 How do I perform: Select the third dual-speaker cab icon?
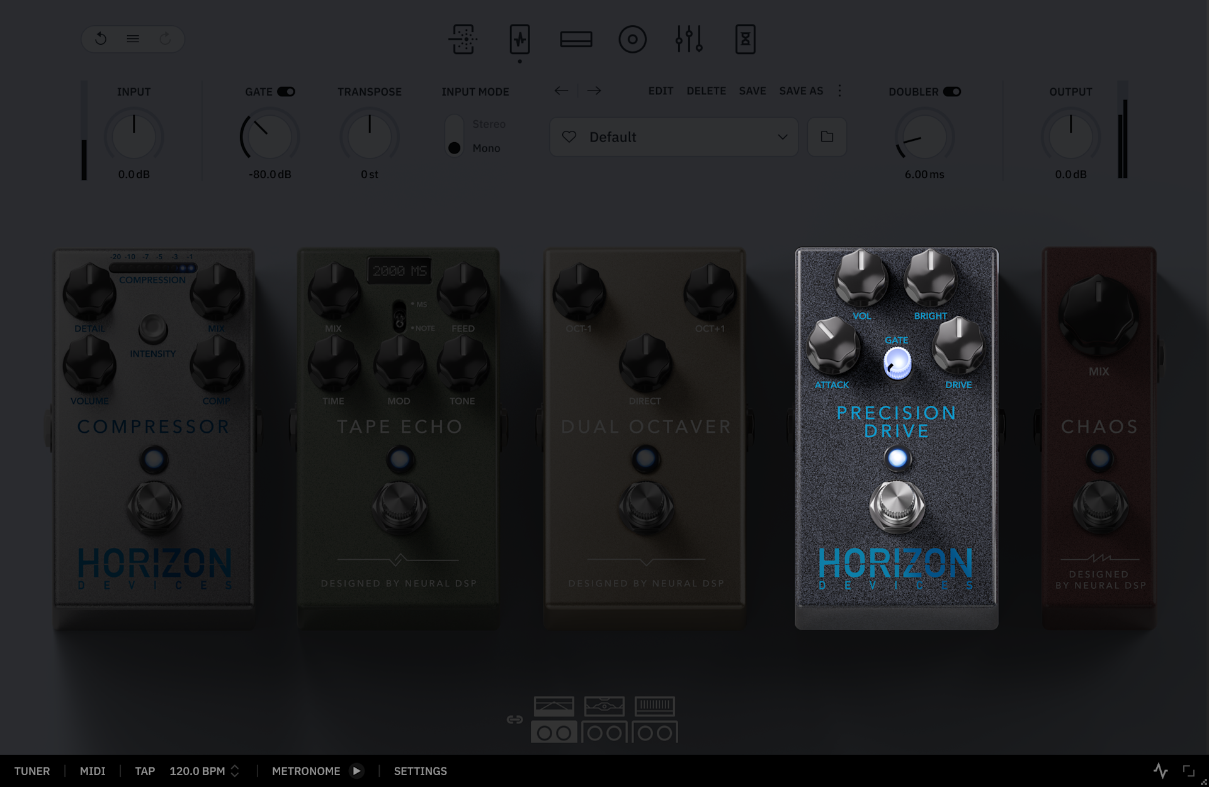click(x=655, y=732)
